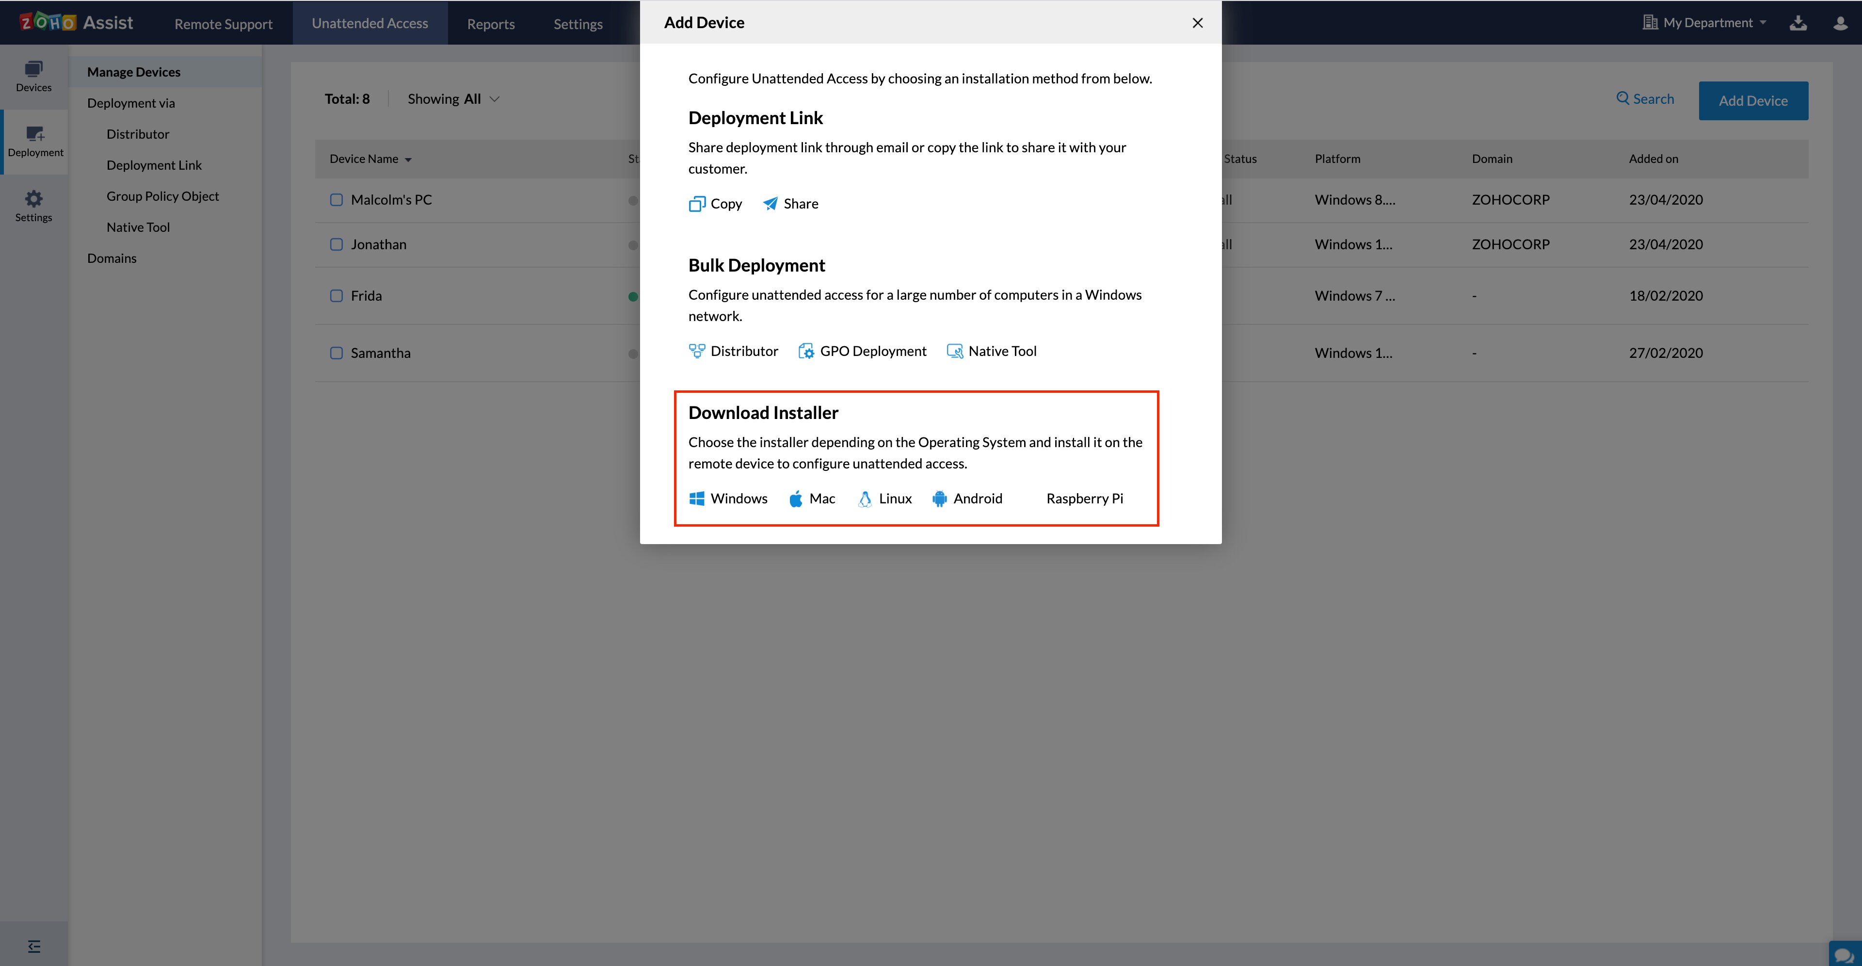The image size is (1862, 966).
Task: Click the Windows installer icon
Action: pos(696,498)
